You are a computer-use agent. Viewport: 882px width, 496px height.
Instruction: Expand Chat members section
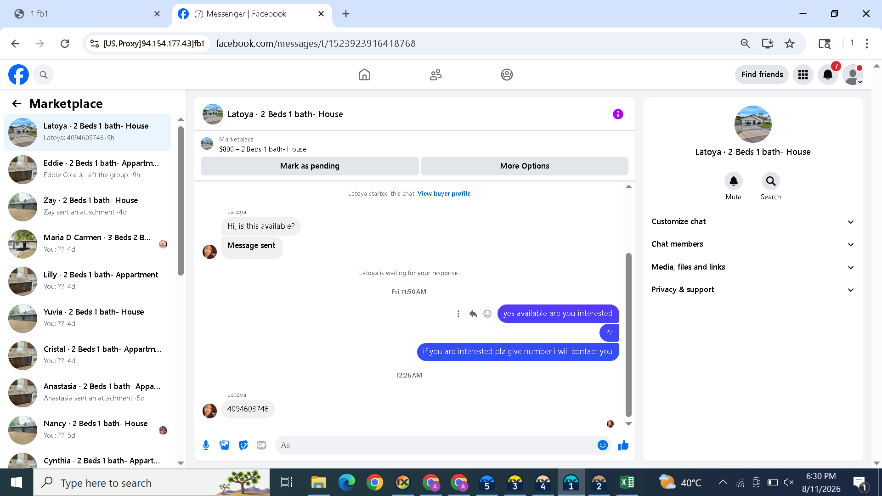pyautogui.click(x=752, y=244)
